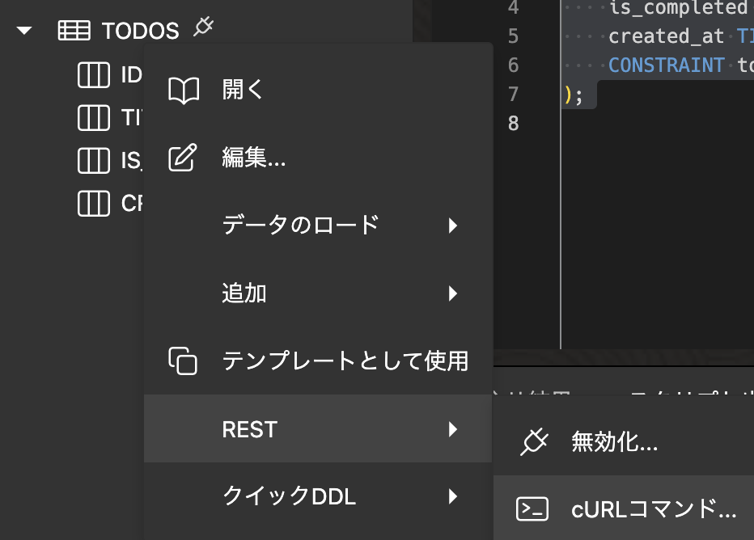This screenshot has height=540, width=754.
Task: Open the データのロード submenu
Action: pyautogui.click(x=318, y=226)
